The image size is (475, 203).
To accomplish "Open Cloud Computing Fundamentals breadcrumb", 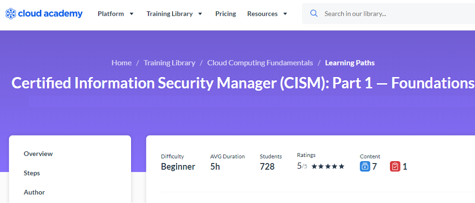I will 260,63.
